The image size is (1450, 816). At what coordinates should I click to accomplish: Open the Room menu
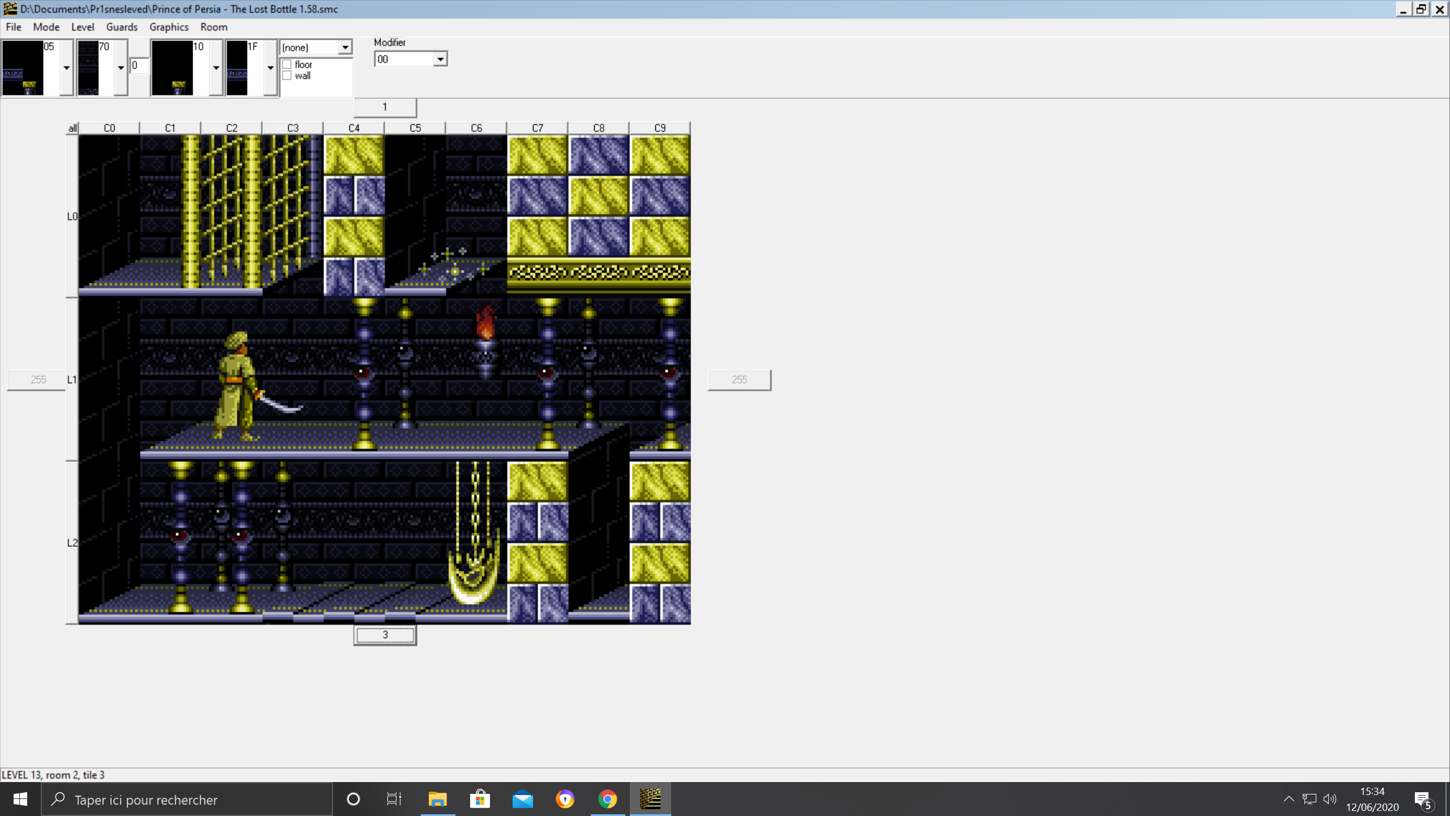click(x=214, y=27)
